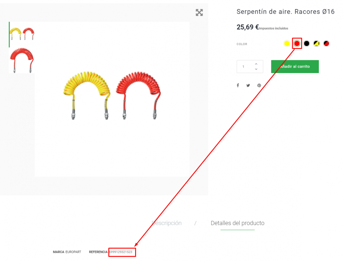Viewport: 343px width, 261px height.
Task: Select the black color option
Action: coord(307,44)
